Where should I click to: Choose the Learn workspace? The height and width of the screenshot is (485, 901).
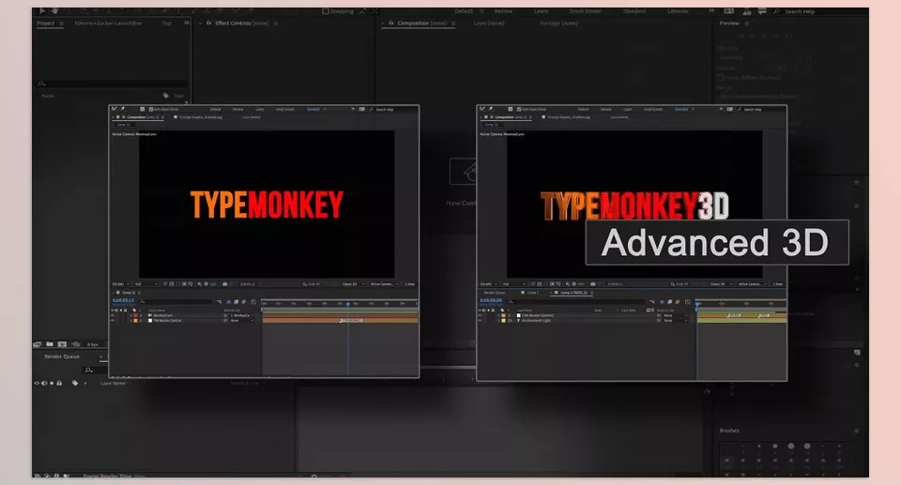(x=541, y=11)
